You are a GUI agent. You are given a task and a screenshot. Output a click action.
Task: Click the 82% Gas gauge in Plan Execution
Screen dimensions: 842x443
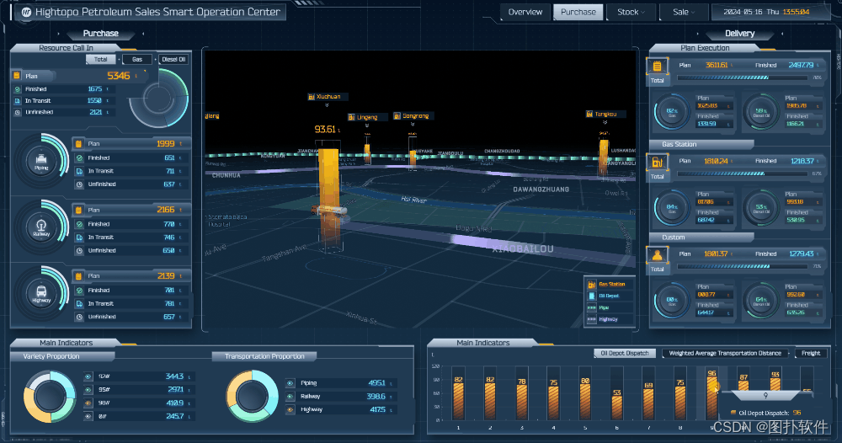coord(672,112)
